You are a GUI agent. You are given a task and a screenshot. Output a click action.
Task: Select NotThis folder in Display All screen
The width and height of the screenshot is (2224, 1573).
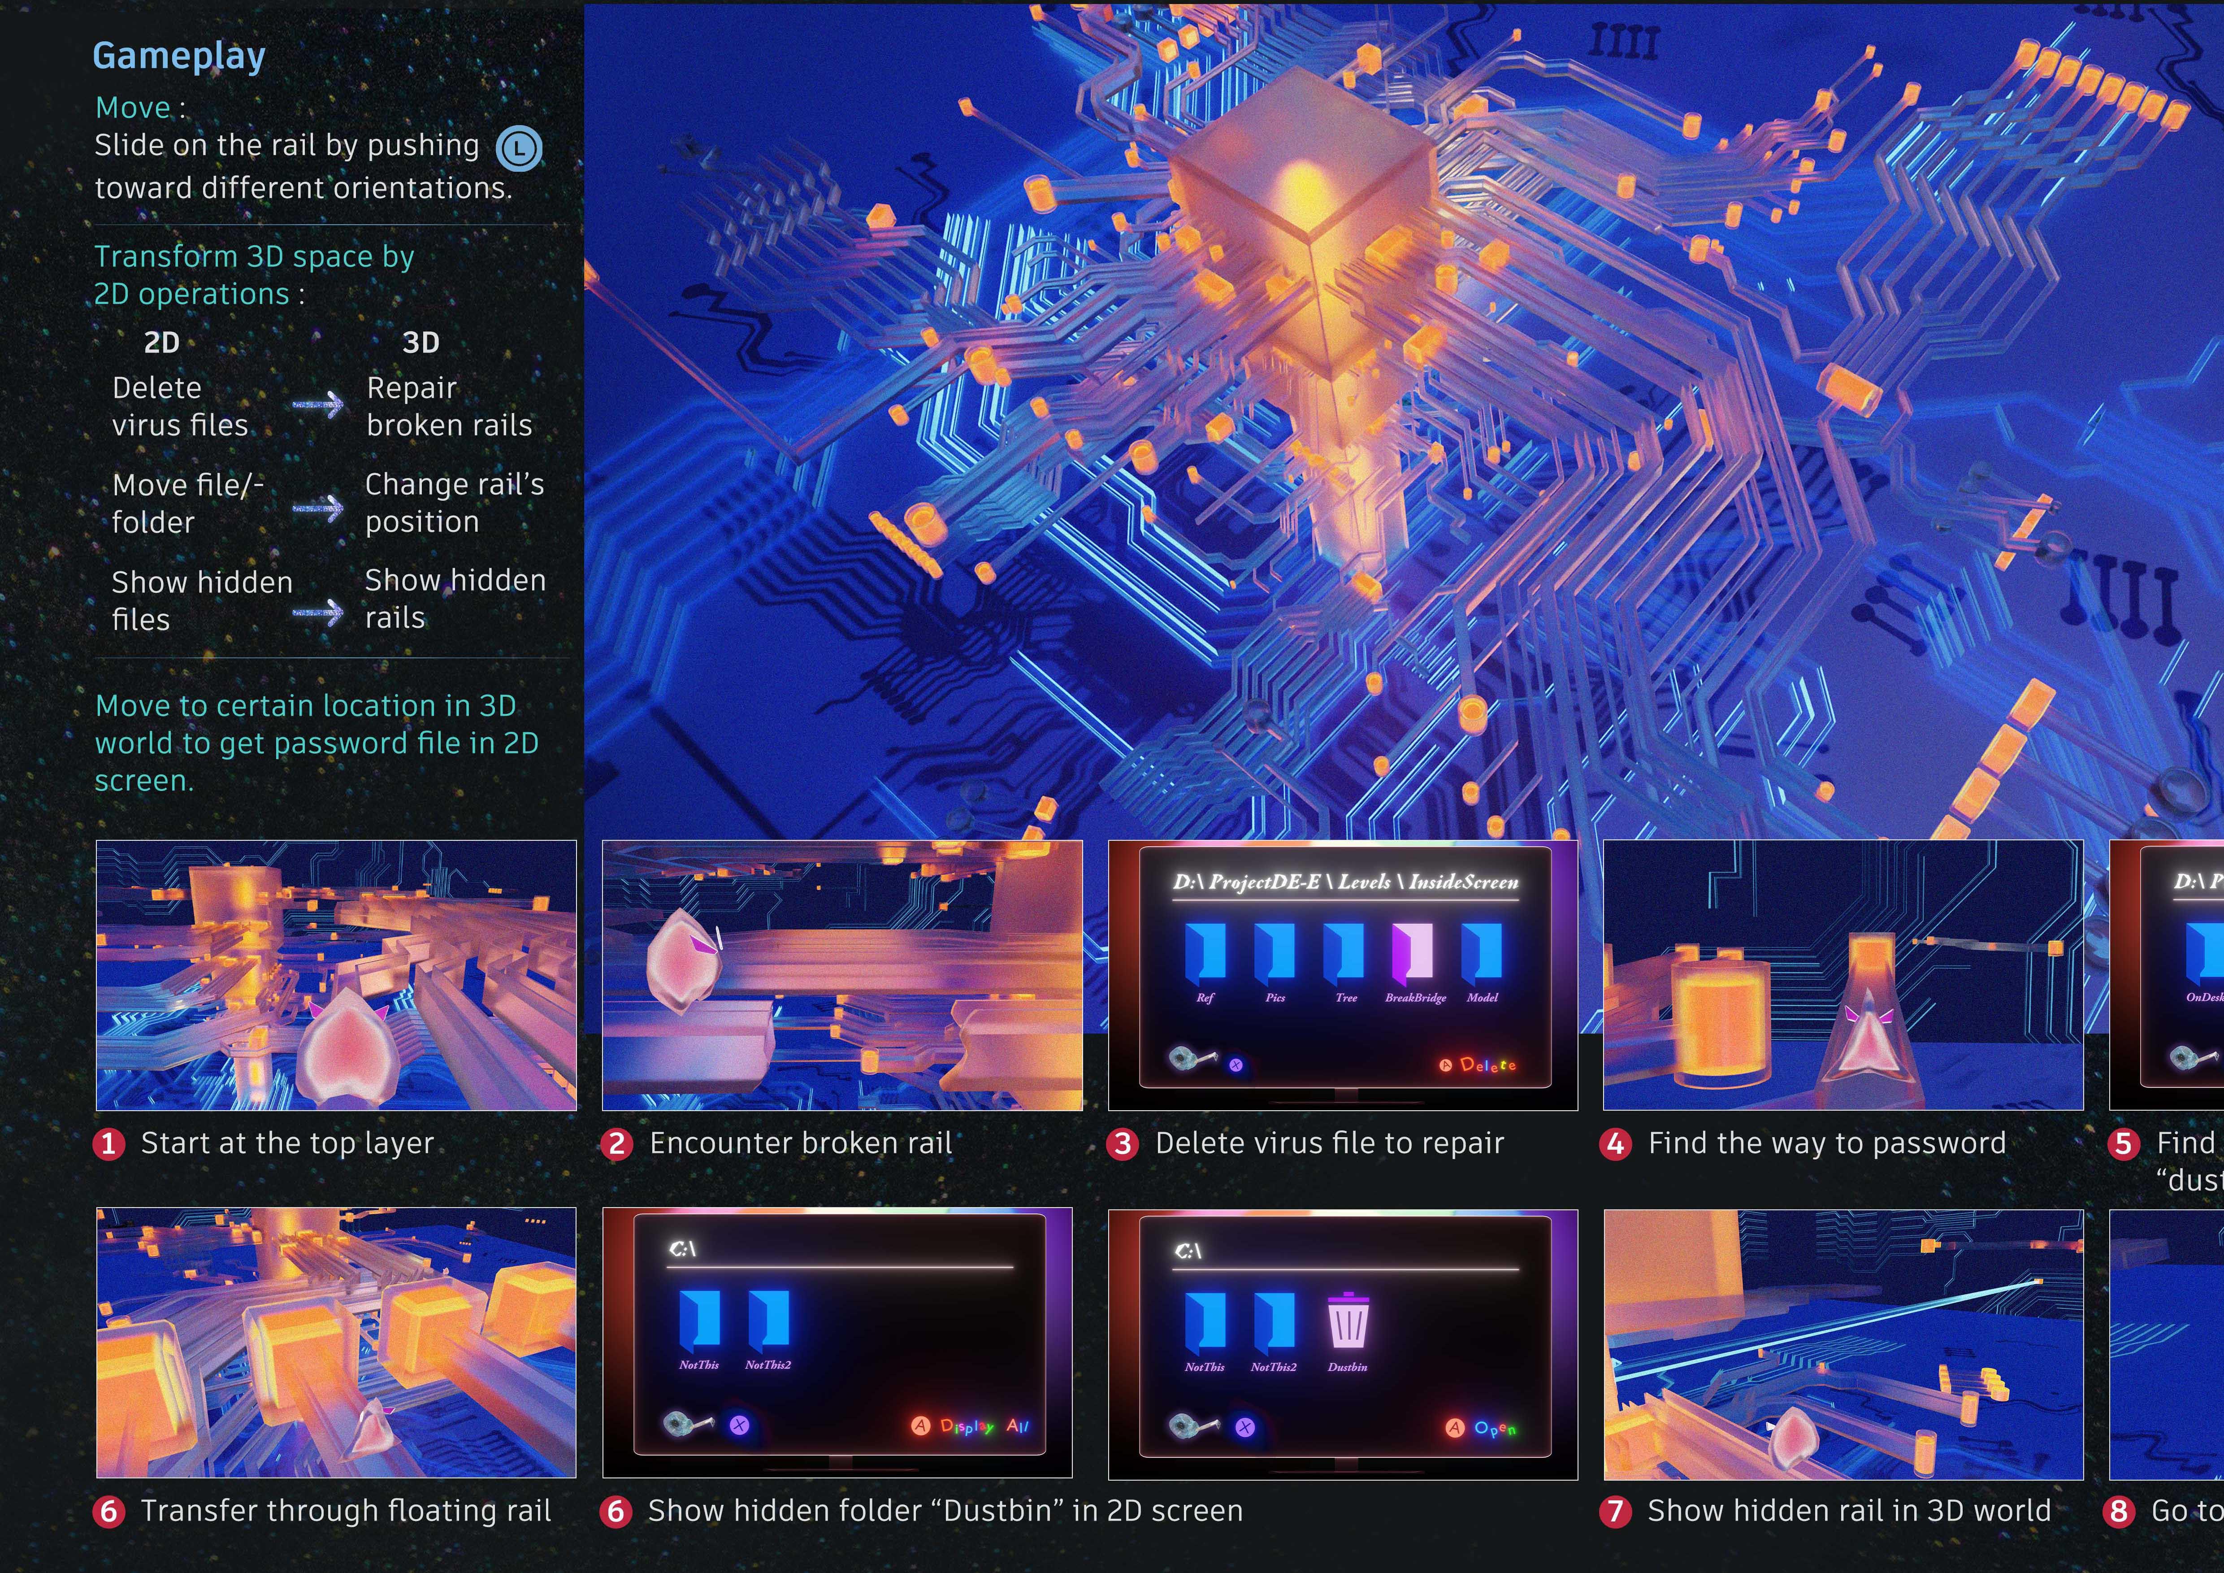coord(699,1320)
